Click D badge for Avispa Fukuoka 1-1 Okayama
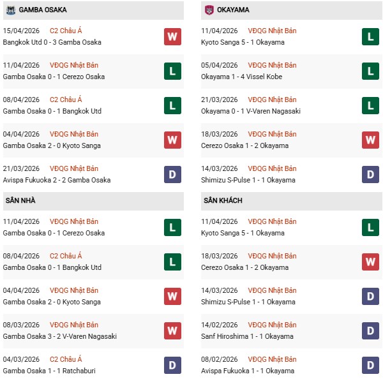 370,365
